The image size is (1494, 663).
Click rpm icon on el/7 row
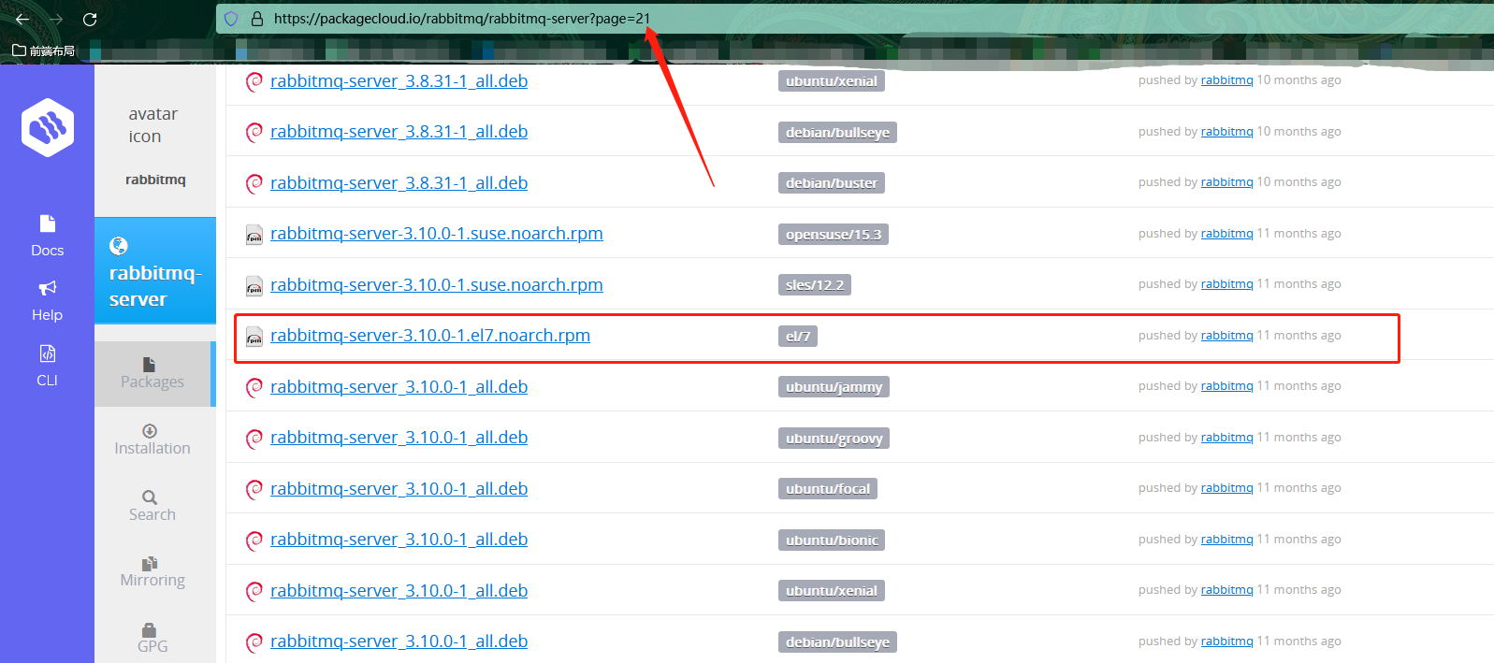click(x=254, y=337)
